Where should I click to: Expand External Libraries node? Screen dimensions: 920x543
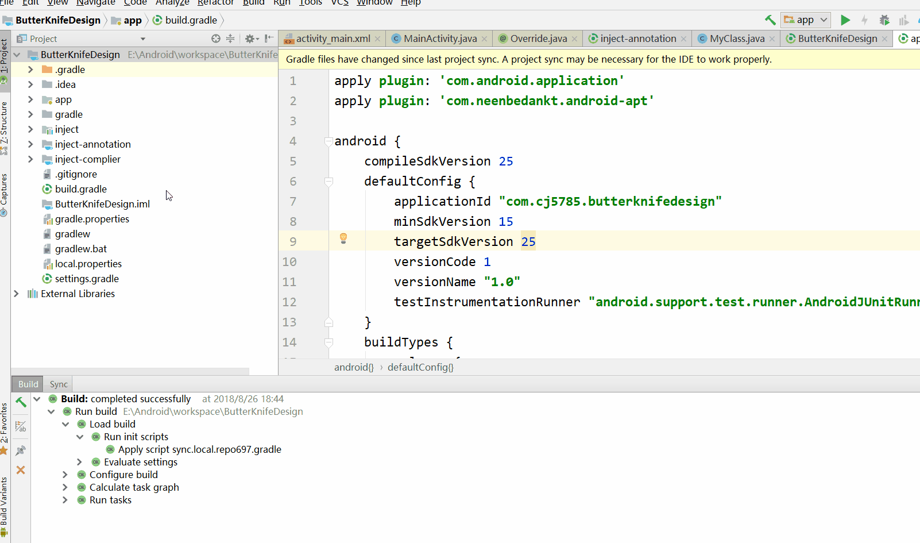16,294
